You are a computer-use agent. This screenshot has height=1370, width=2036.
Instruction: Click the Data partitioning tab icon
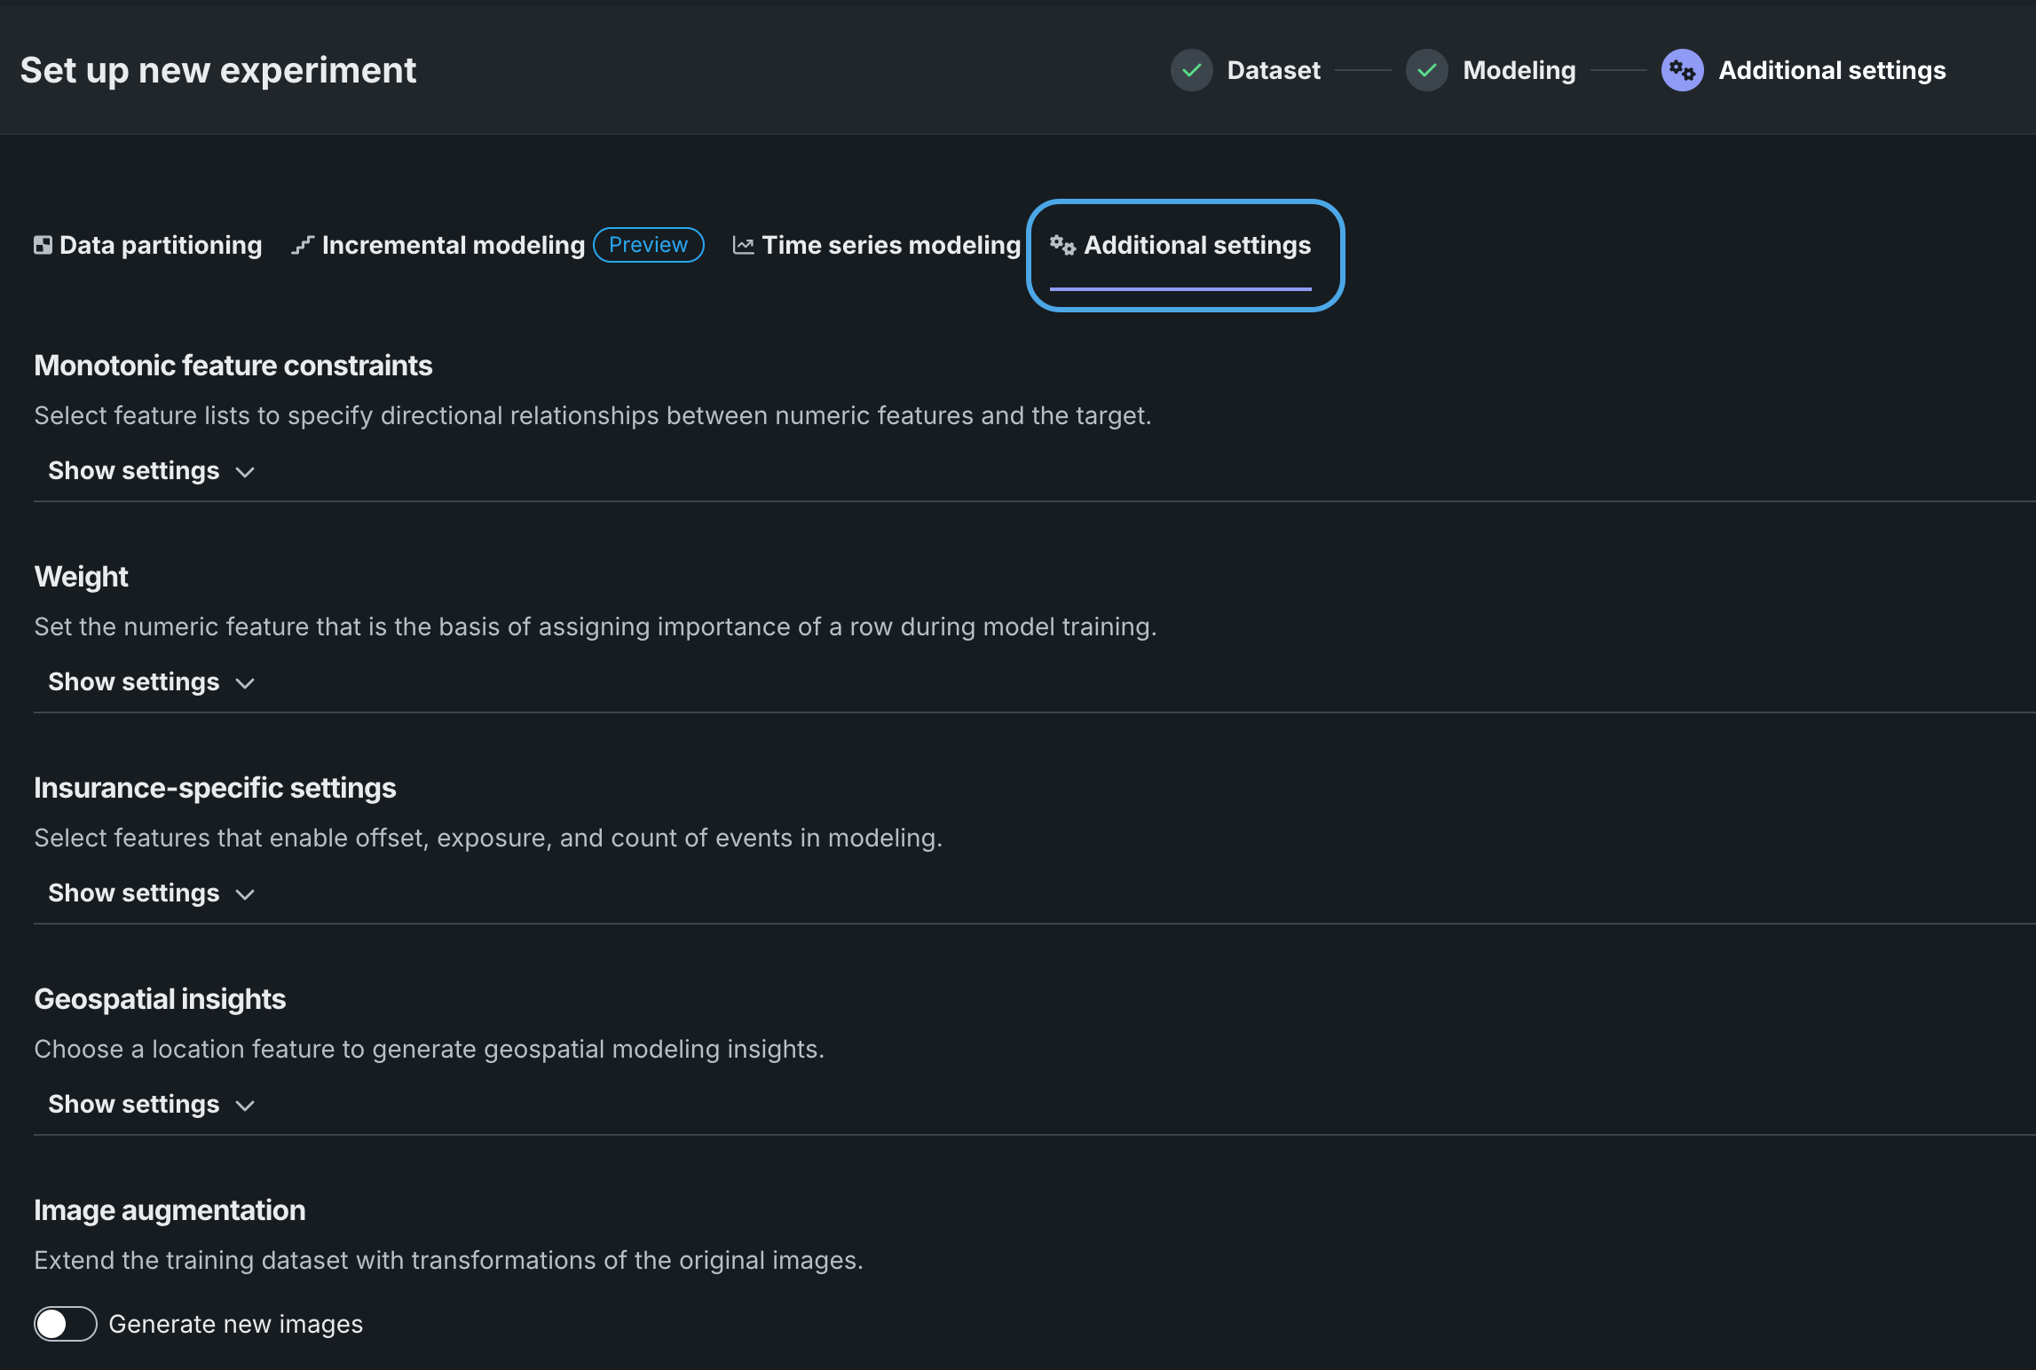pos(43,246)
